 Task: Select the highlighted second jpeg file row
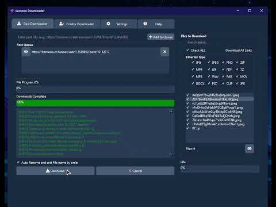(220, 99)
